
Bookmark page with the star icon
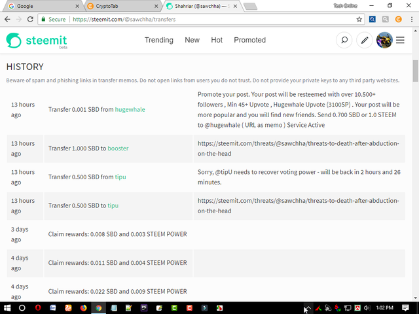[x=359, y=20]
